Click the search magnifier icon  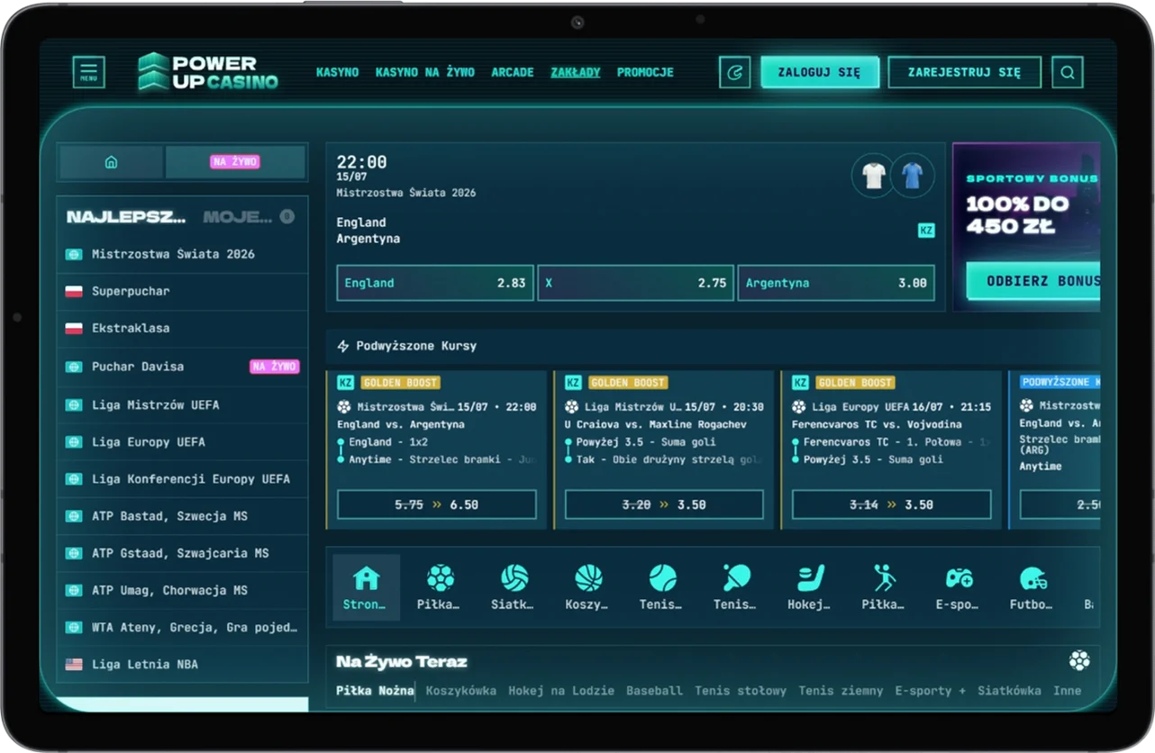(1068, 72)
